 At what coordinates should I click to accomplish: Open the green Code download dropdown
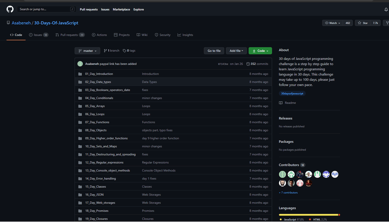pos(260,51)
